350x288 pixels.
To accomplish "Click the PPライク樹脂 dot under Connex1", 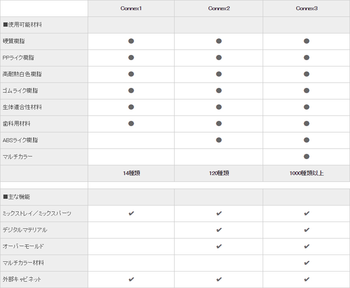I will 131,58.
